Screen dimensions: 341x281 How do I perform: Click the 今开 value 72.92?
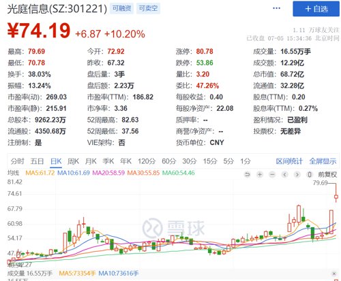[116, 52]
